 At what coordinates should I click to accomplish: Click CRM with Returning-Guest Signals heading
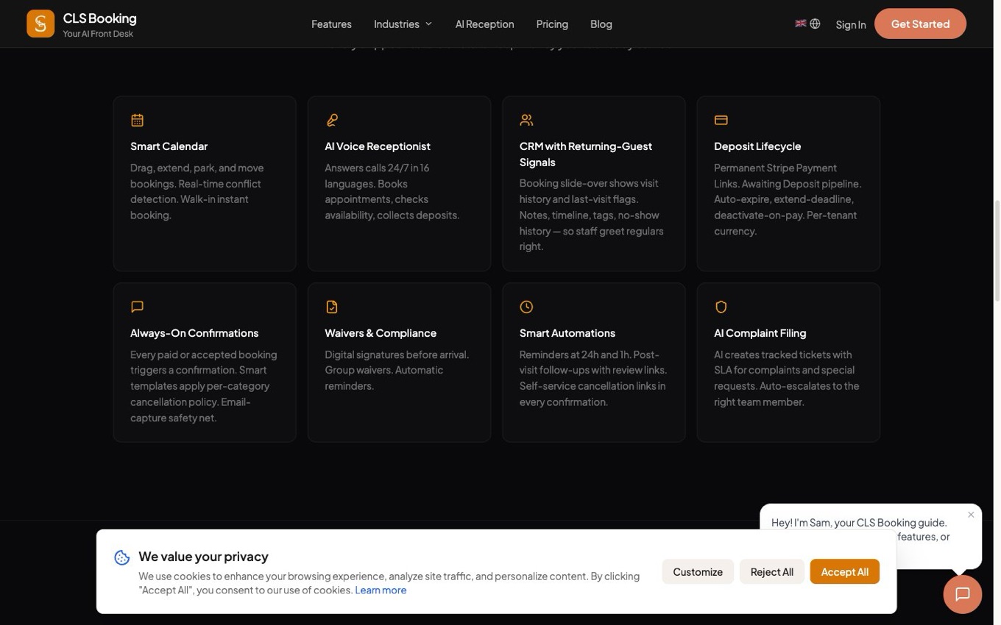coord(586,154)
